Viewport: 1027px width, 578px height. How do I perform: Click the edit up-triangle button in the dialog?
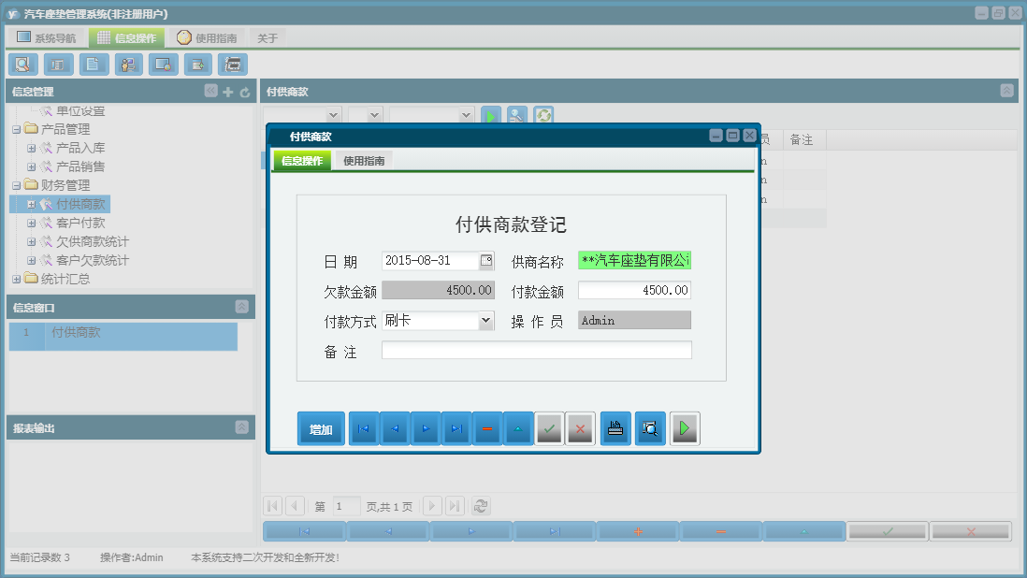tap(518, 428)
